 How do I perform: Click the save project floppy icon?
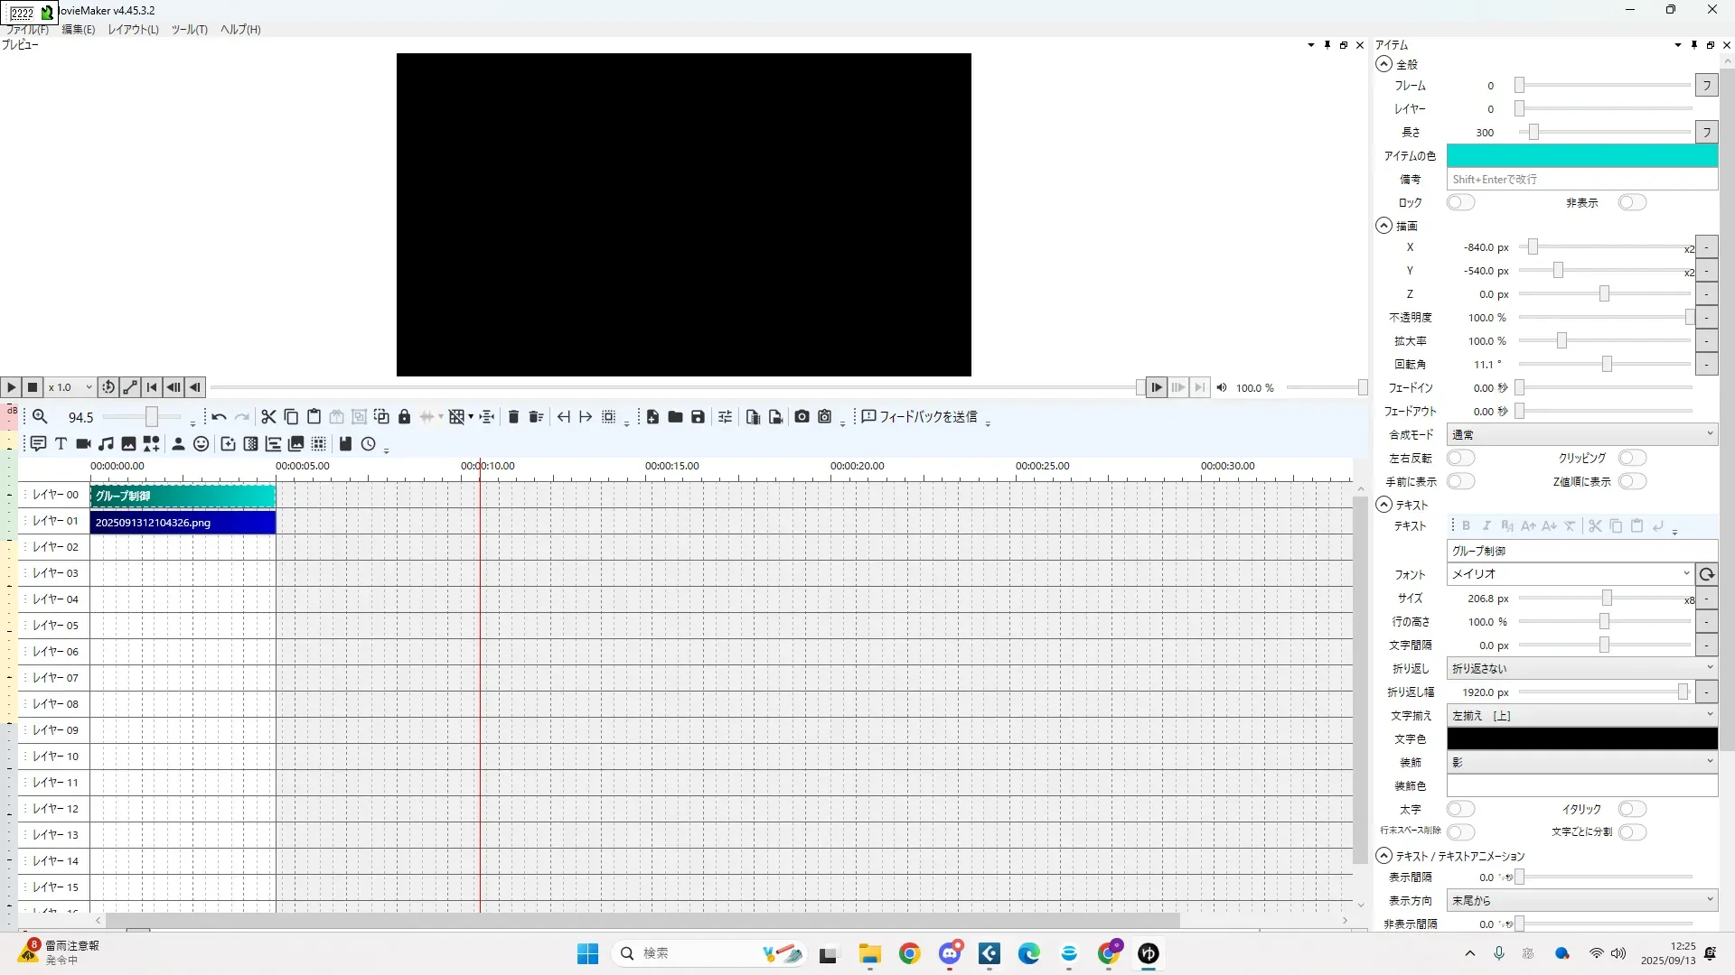pyautogui.click(x=698, y=417)
